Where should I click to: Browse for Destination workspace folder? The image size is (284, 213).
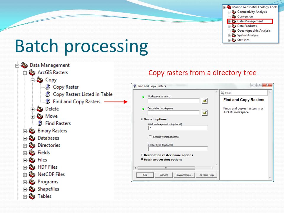pyautogui.click(x=205, y=113)
